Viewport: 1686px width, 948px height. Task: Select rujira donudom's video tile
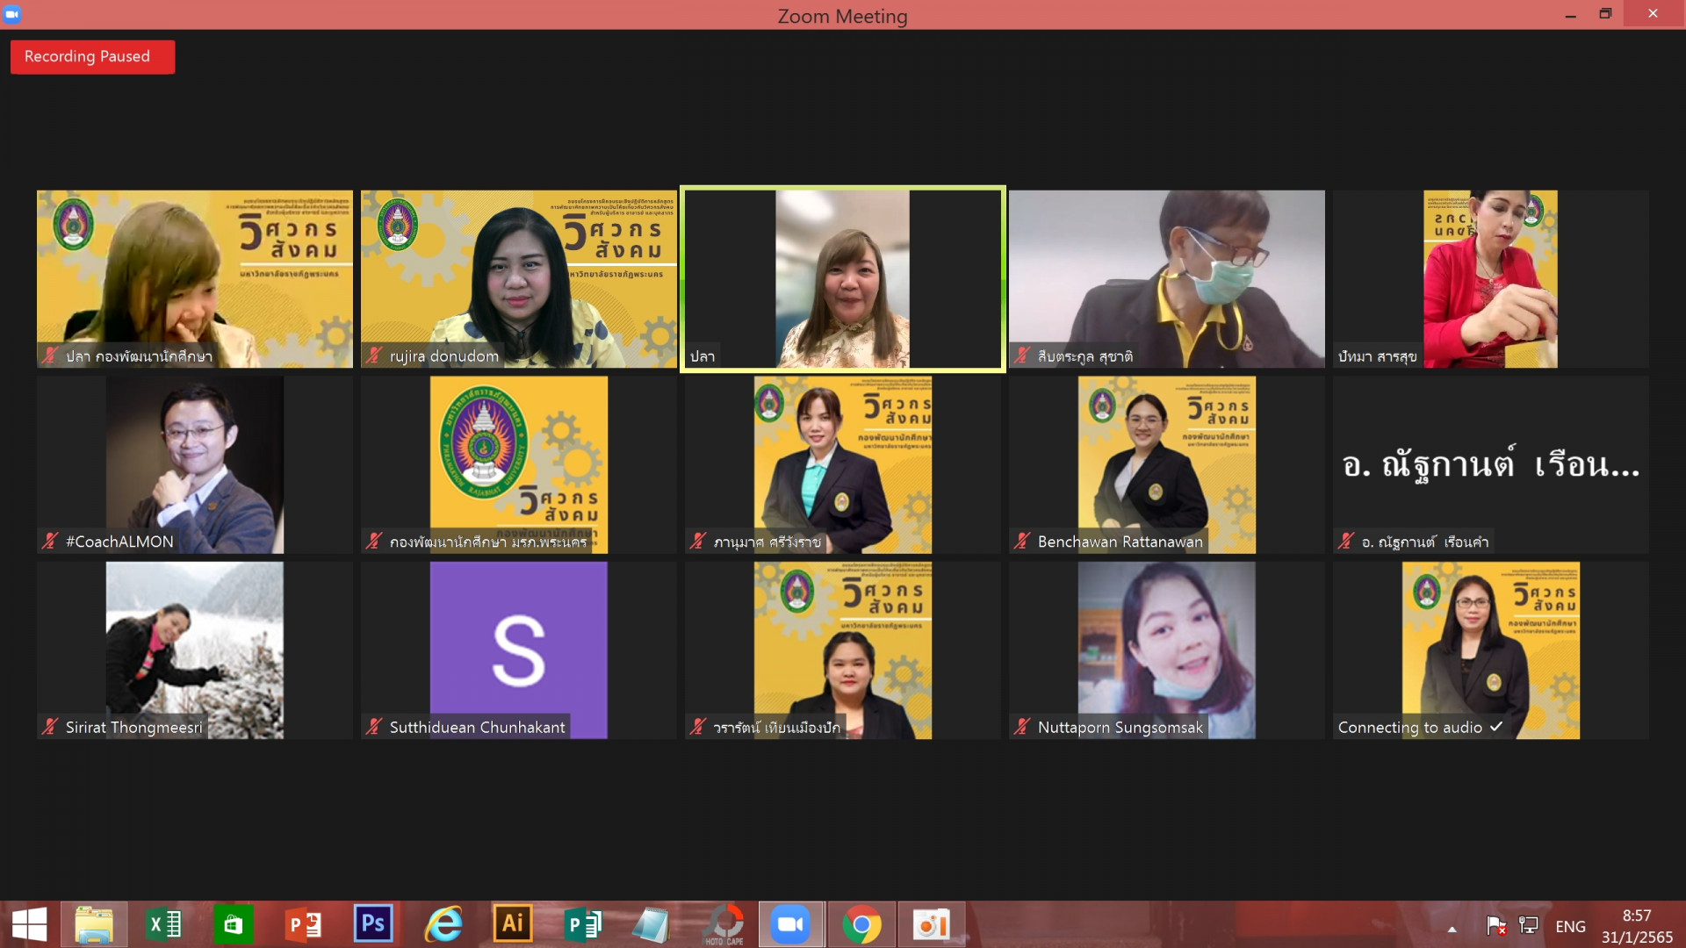[519, 279]
